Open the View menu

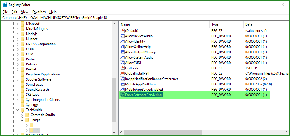[x=25, y=12]
